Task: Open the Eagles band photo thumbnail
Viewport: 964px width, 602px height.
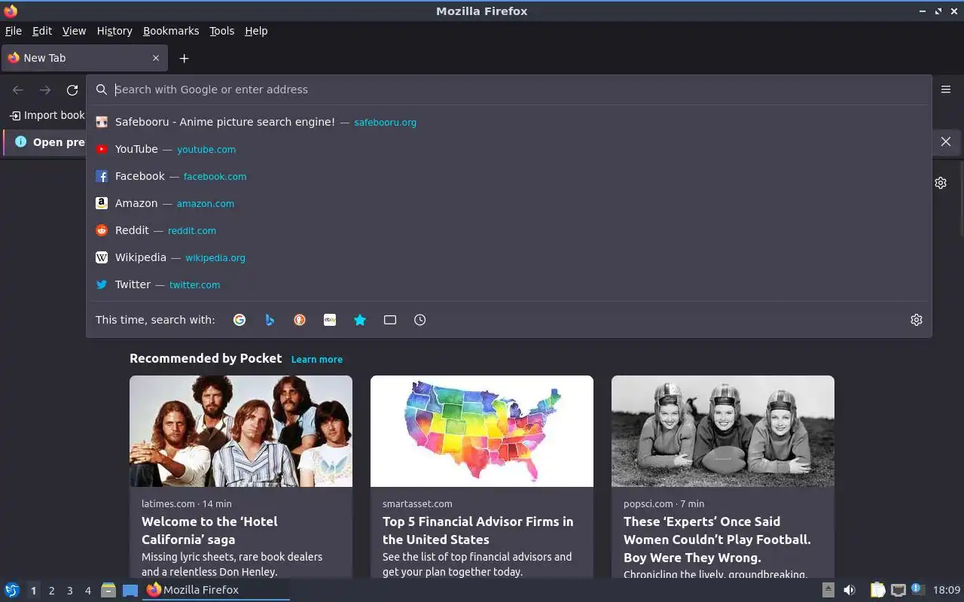Action: [x=241, y=431]
